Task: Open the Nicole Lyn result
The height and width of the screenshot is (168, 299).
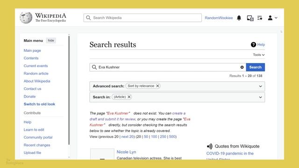Action: (126, 152)
